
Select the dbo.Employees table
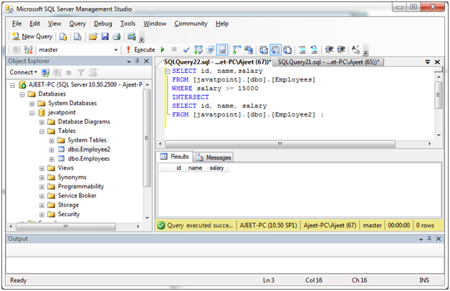coord(89,159)
